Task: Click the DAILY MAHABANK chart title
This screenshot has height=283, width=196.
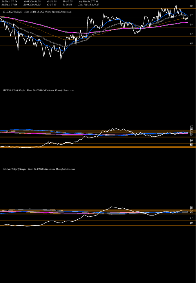Action: (37, 12)
